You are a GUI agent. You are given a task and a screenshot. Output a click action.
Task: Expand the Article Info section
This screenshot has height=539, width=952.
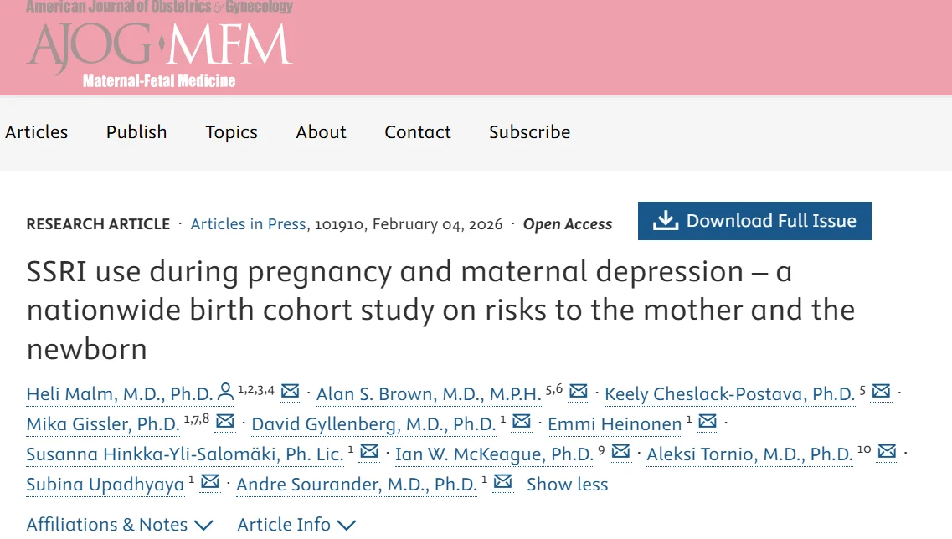tap(296, 525)
